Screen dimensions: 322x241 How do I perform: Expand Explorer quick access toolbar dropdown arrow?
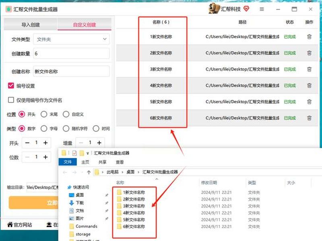(x=88, y=153)
